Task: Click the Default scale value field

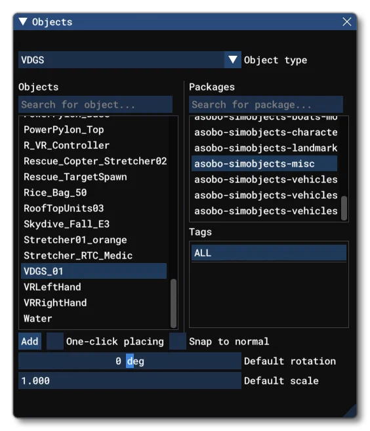Action: 130,380
